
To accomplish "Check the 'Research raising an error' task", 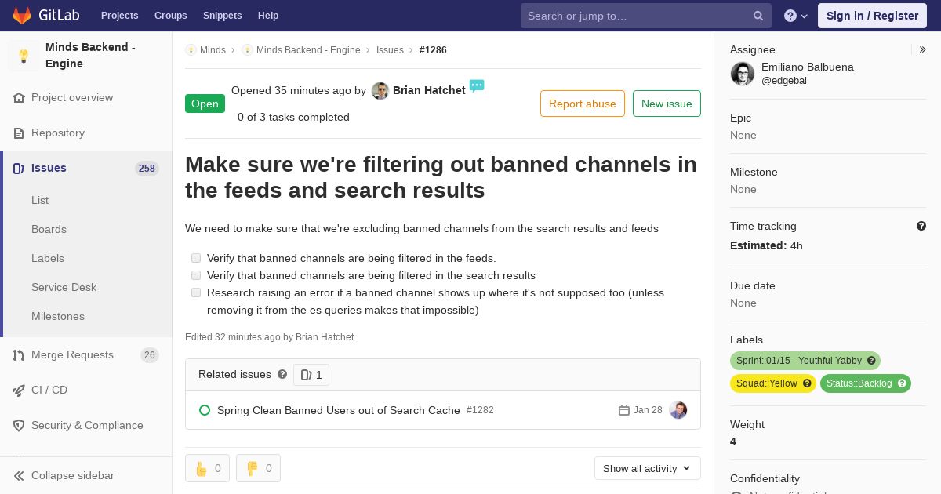I will (196, 292).
